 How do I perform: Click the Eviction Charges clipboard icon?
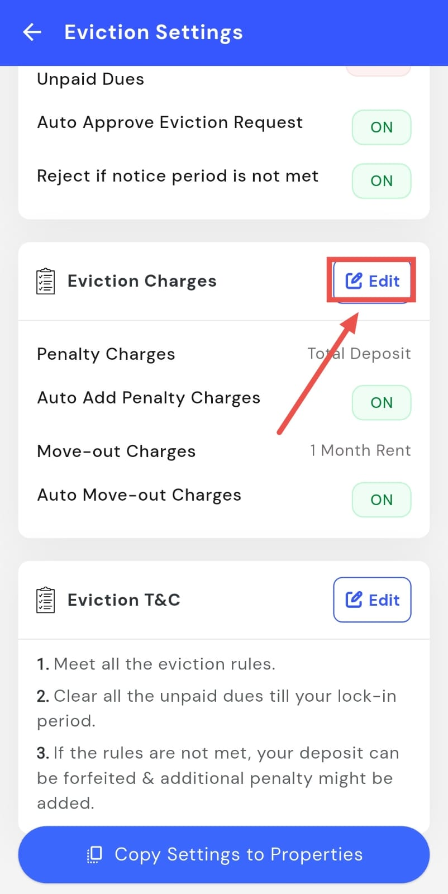tap(45, 281)
